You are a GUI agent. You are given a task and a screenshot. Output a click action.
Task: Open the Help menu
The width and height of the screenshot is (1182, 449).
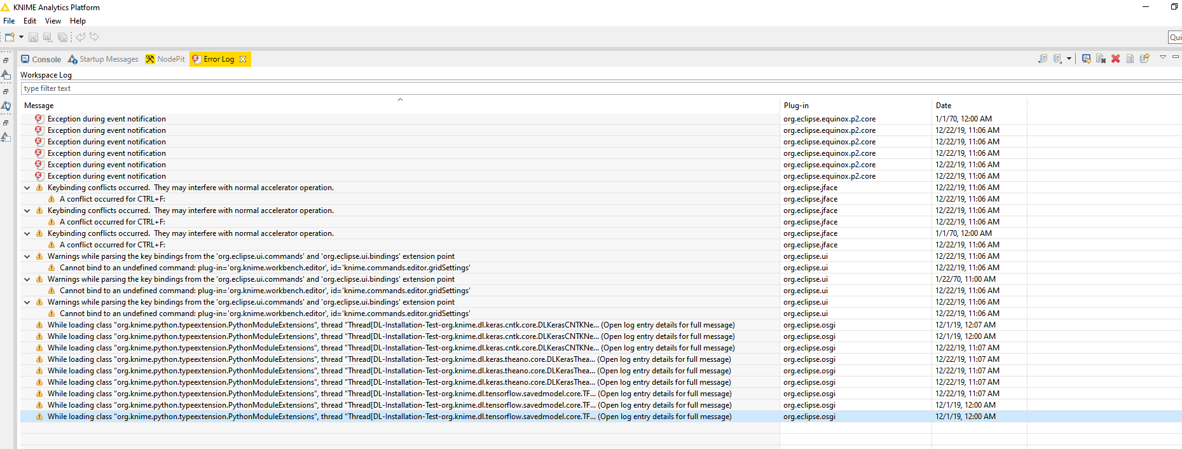78,21
